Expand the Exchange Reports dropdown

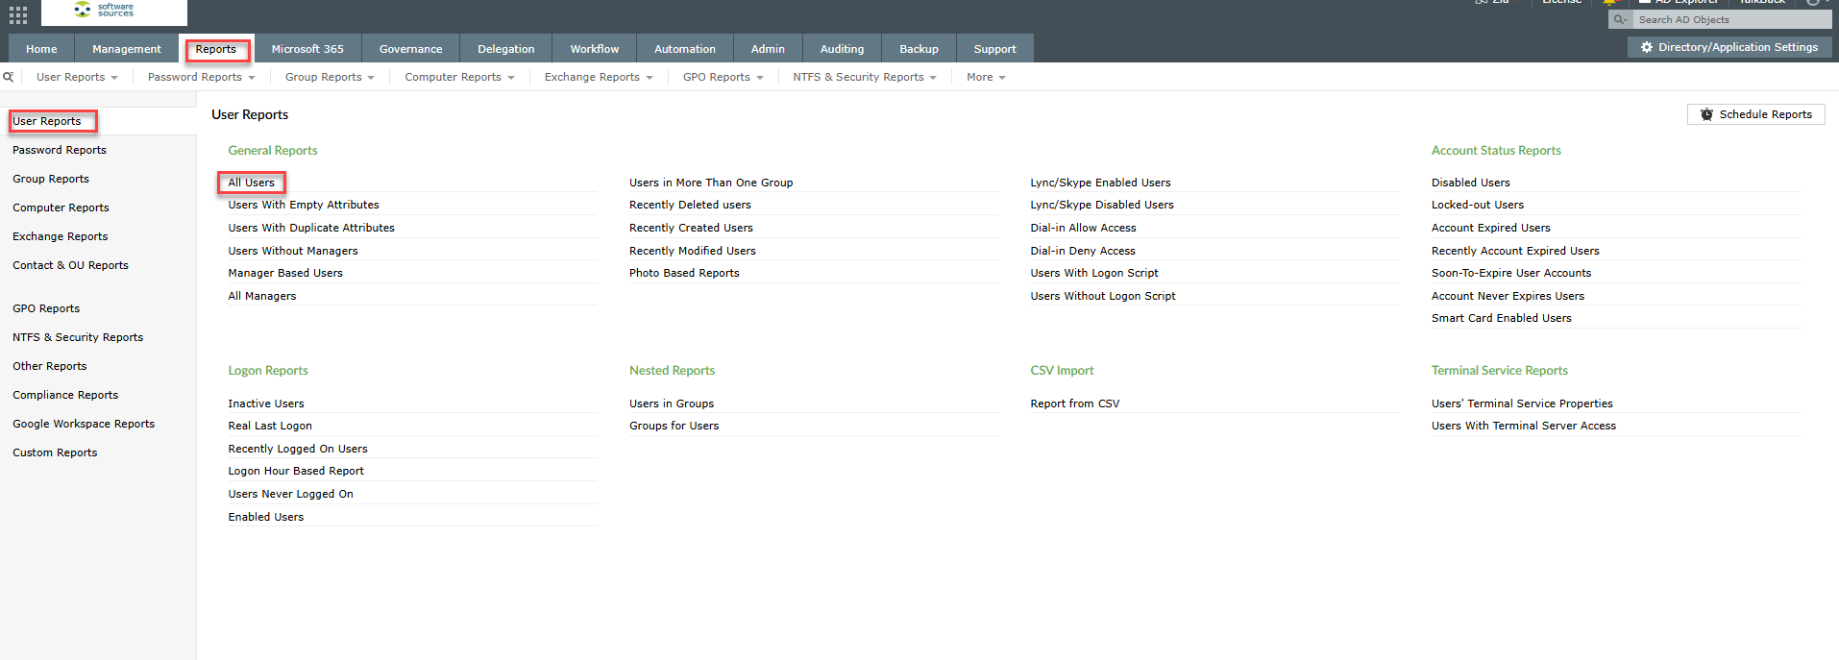(x=598, y=77)
